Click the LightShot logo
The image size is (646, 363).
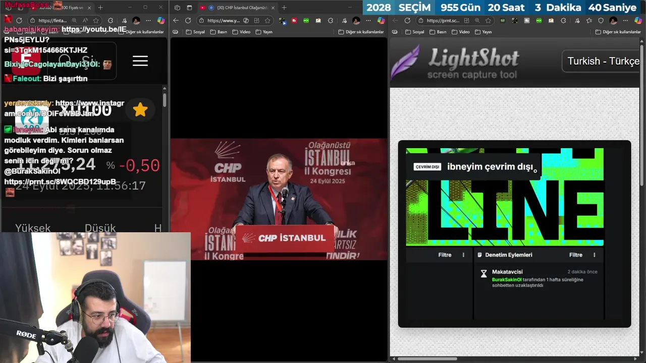(x=455, y=62)
